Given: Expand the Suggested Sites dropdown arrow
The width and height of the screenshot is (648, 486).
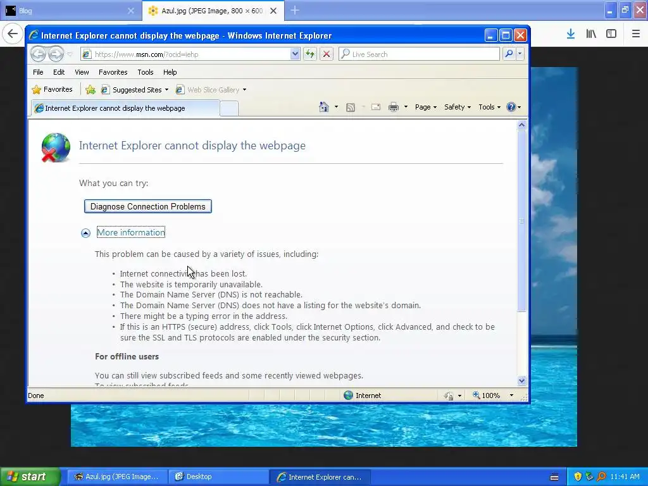Looking at the screenshot, I should [166, 90].
